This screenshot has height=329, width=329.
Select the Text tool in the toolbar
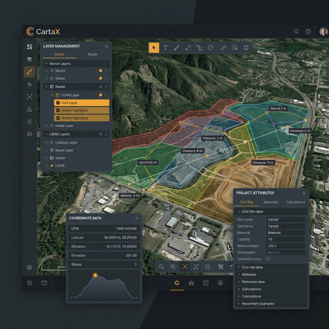click(x=165, y=48)
